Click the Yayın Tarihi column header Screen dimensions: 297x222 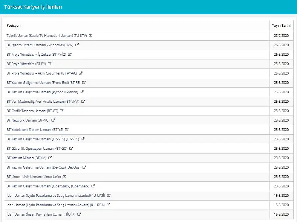point(281,26)
